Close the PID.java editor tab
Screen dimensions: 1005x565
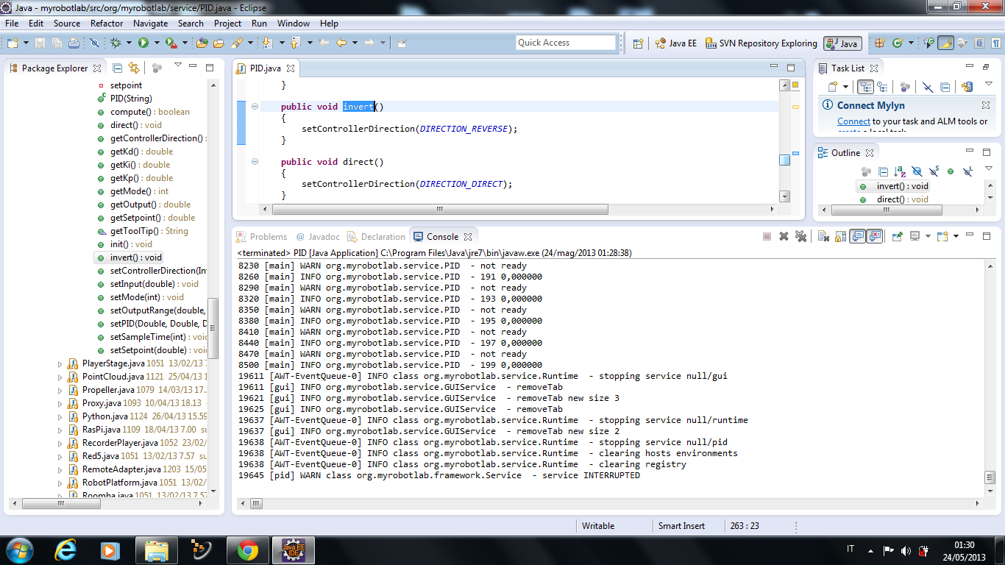click(x=290, y=68)
